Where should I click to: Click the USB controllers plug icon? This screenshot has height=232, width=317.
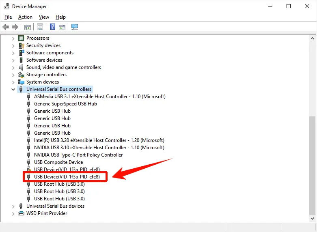click(x=21, y=89)
